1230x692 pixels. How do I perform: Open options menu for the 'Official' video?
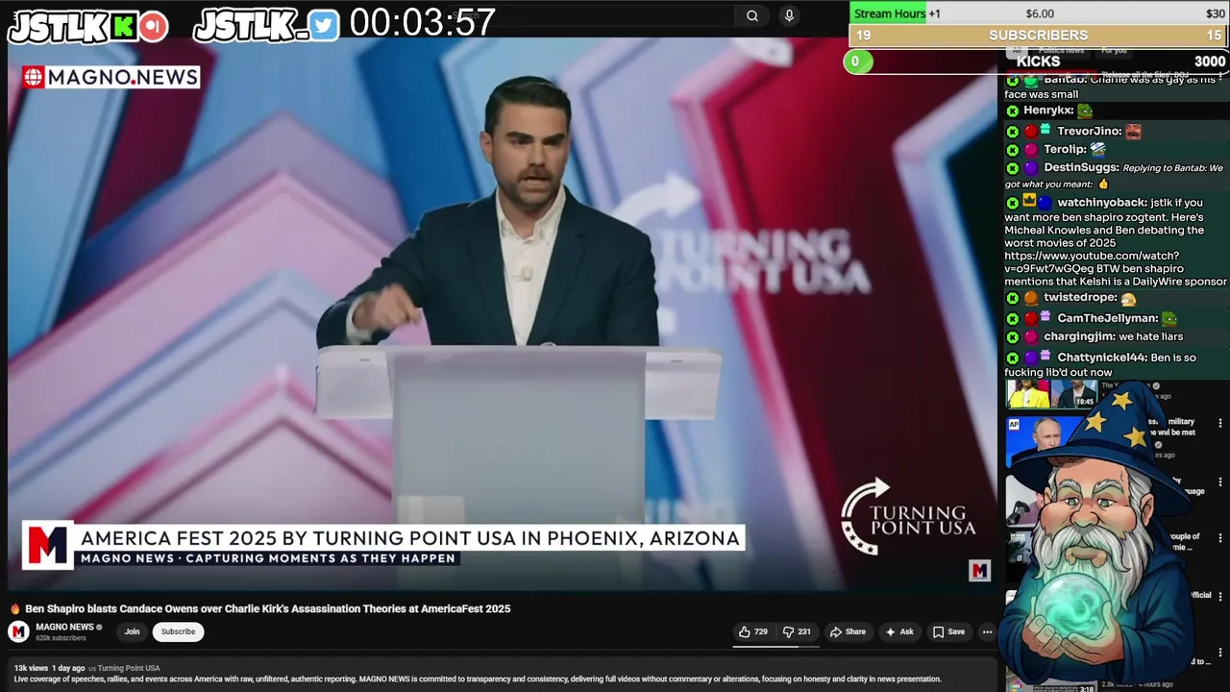(x=1220, y=597)
